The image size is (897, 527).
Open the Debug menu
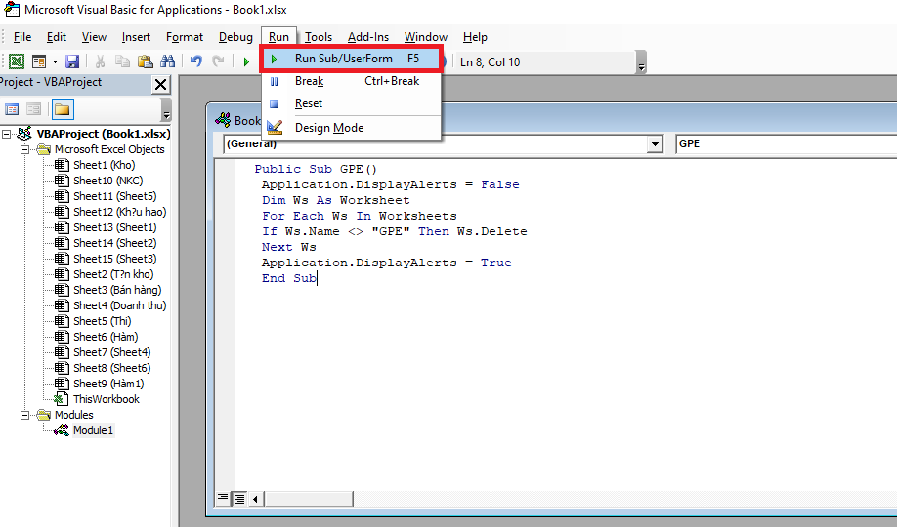pos(235,37)
